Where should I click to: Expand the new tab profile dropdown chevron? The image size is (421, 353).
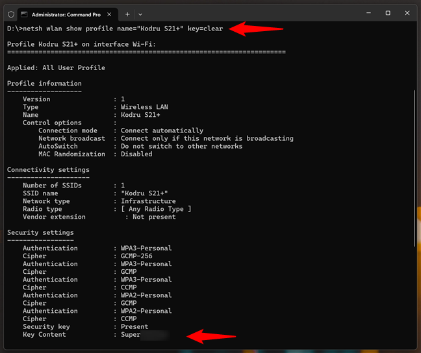[140, 13]
